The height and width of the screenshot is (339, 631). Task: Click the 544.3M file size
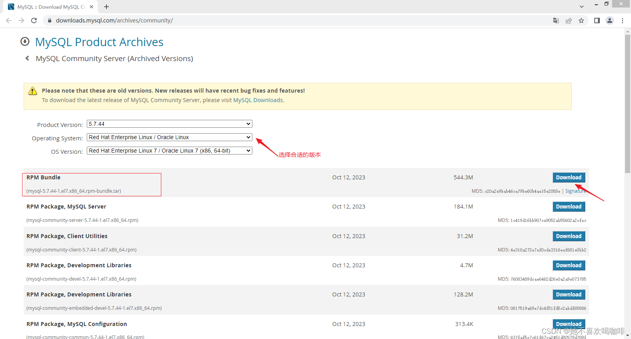[463, 177]
